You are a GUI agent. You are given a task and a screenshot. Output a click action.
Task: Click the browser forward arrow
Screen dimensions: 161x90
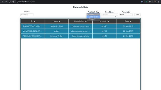tap(6, 2)
